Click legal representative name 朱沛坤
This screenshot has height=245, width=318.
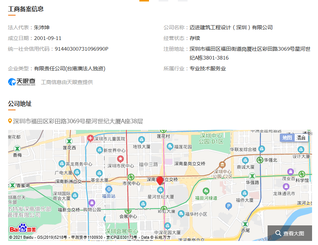point(42,27)
